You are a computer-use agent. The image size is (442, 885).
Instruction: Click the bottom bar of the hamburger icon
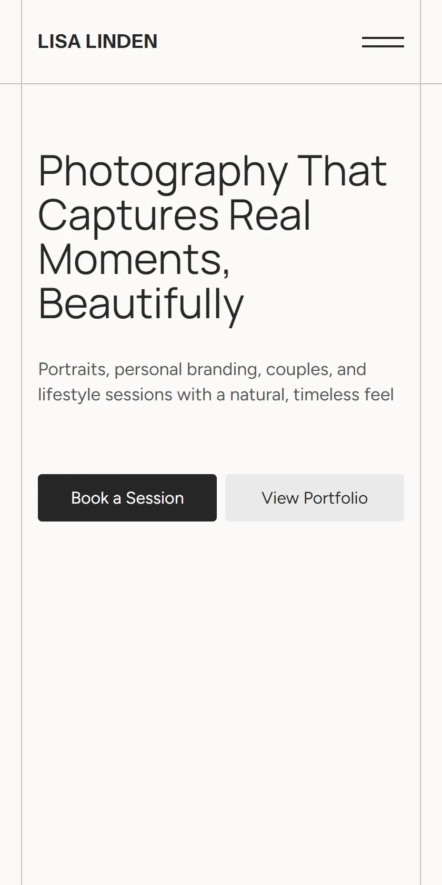point(383,46)
